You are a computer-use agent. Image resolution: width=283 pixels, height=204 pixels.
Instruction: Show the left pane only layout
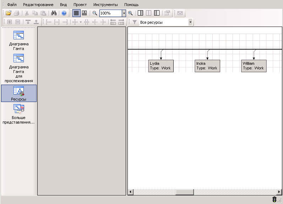[140, 13]
